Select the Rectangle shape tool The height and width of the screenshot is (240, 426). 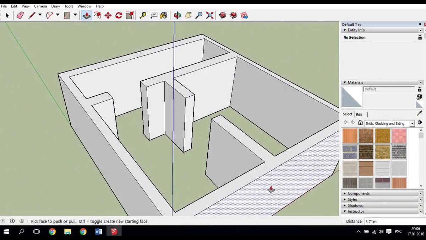(67, 15)
